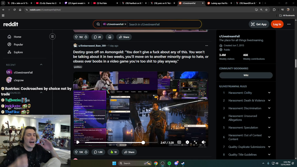The height and width of the screenshot is (167, 297).
Task: Click the browser back arrow
Action: (3, 10)
